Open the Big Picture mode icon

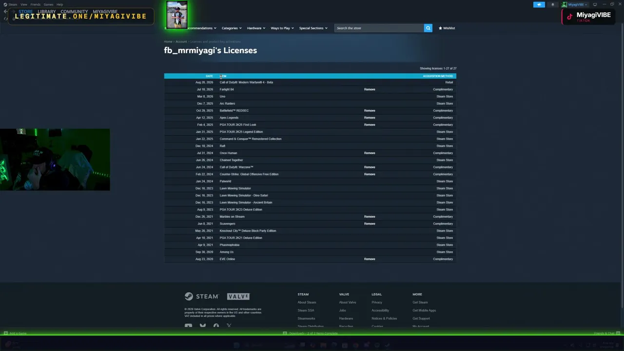[595, 4]
